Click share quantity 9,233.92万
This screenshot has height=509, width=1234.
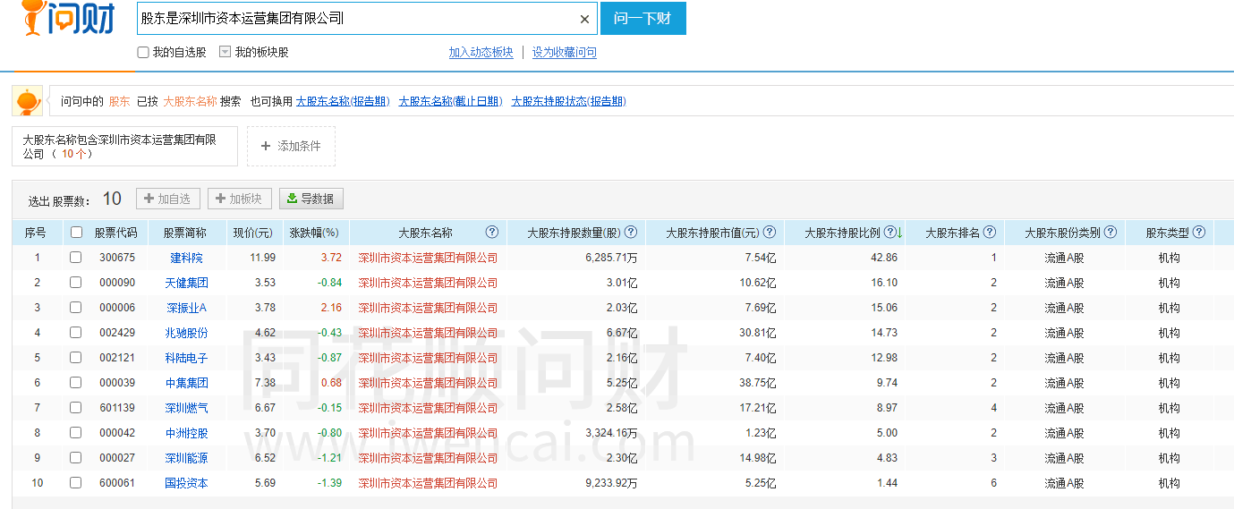(611, 483)
